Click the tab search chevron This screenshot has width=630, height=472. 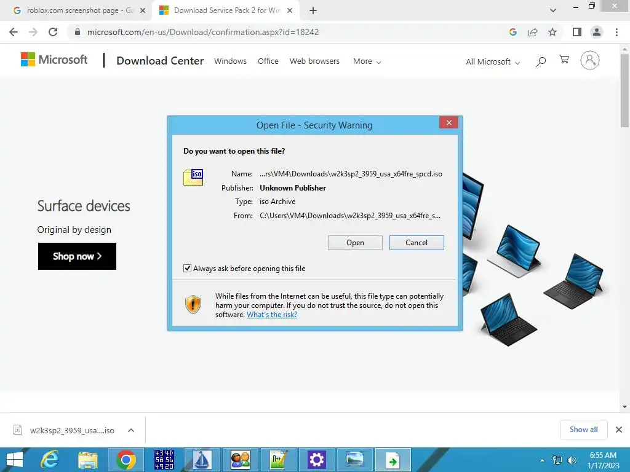coord(553,10)
